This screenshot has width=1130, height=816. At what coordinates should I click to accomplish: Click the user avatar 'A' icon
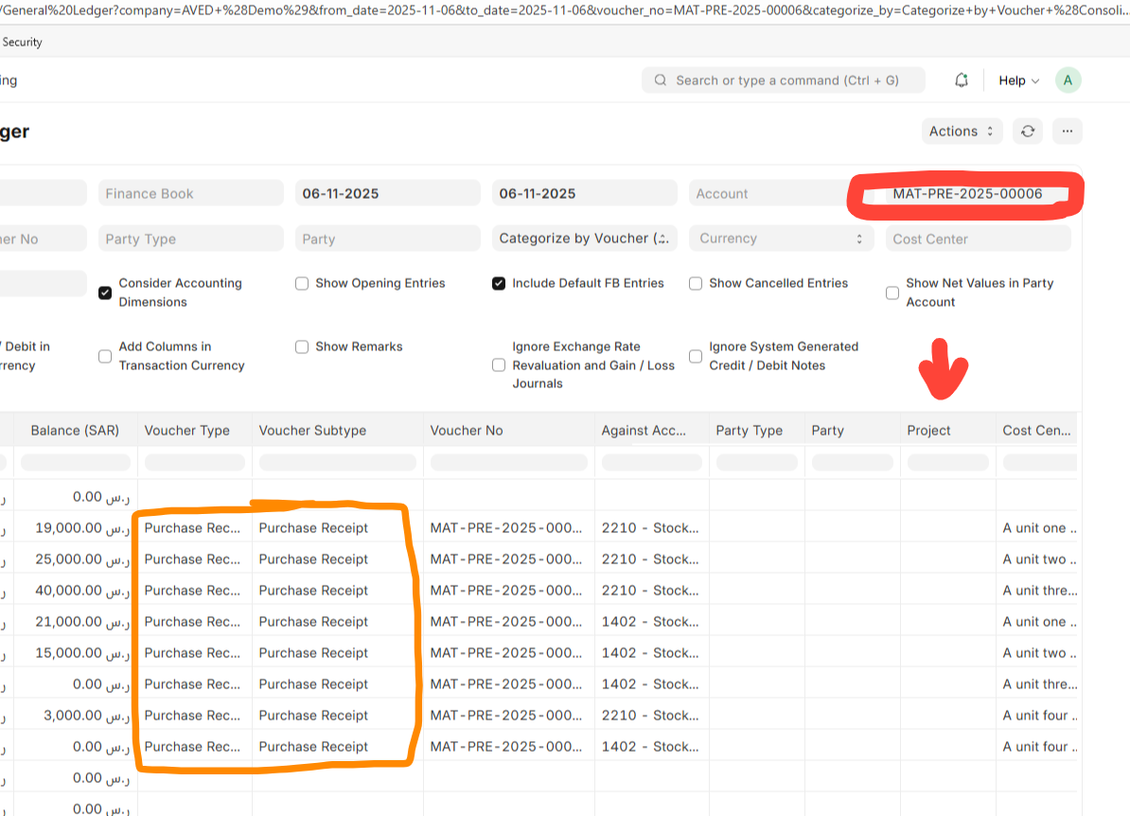(x=1068, y=80)
